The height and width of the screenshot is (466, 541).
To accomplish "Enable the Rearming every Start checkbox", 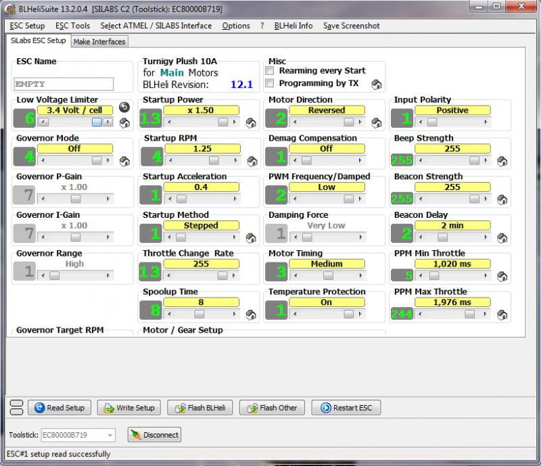I will [x=270, y=71].
